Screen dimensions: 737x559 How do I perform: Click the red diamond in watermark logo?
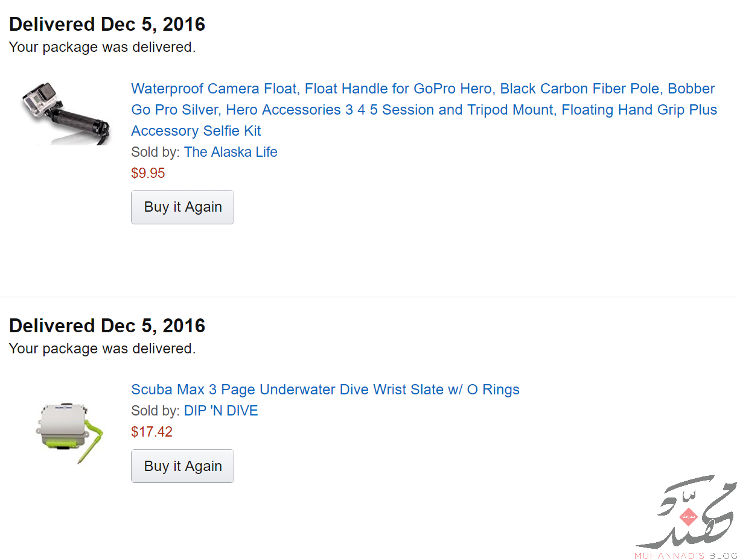pos(688,517)
